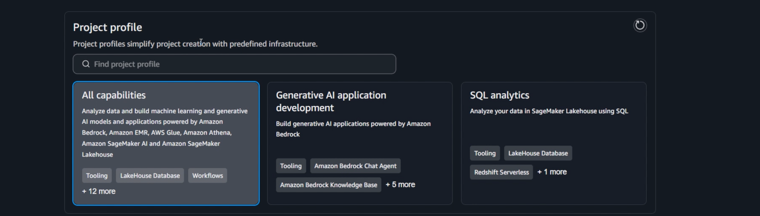Click Tooling tag in SQL analytics card
The height and width of the screenshot is (216, 760).
click(x=485, y=153)
